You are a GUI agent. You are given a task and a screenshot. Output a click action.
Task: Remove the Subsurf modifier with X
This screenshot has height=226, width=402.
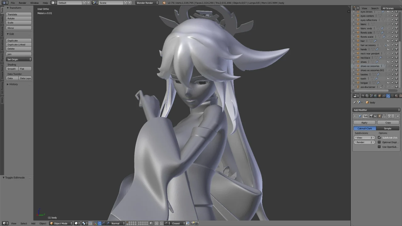(x=398, y=116)
